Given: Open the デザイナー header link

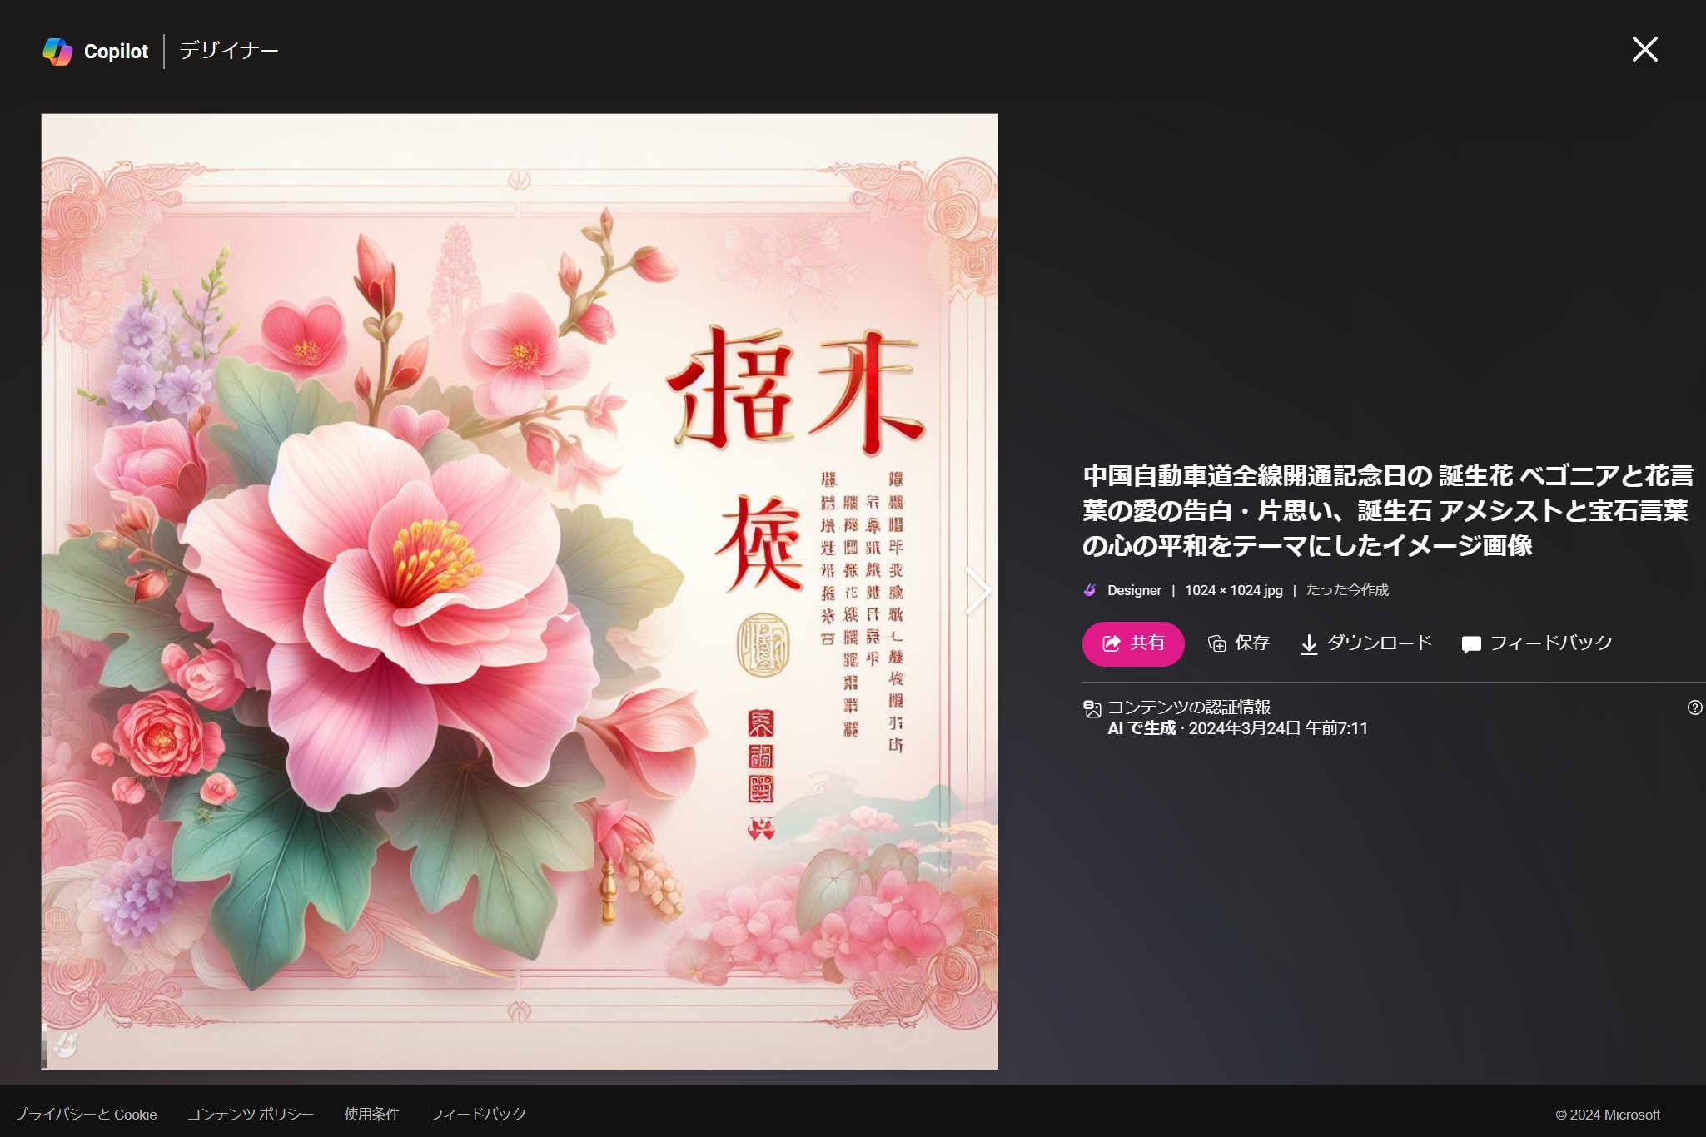Looking at the screenshot, I should 229,51.
